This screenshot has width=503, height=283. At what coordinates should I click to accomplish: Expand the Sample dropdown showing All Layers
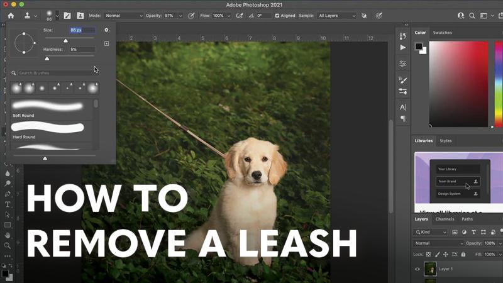pyautogui.click(x=336, y=15)
